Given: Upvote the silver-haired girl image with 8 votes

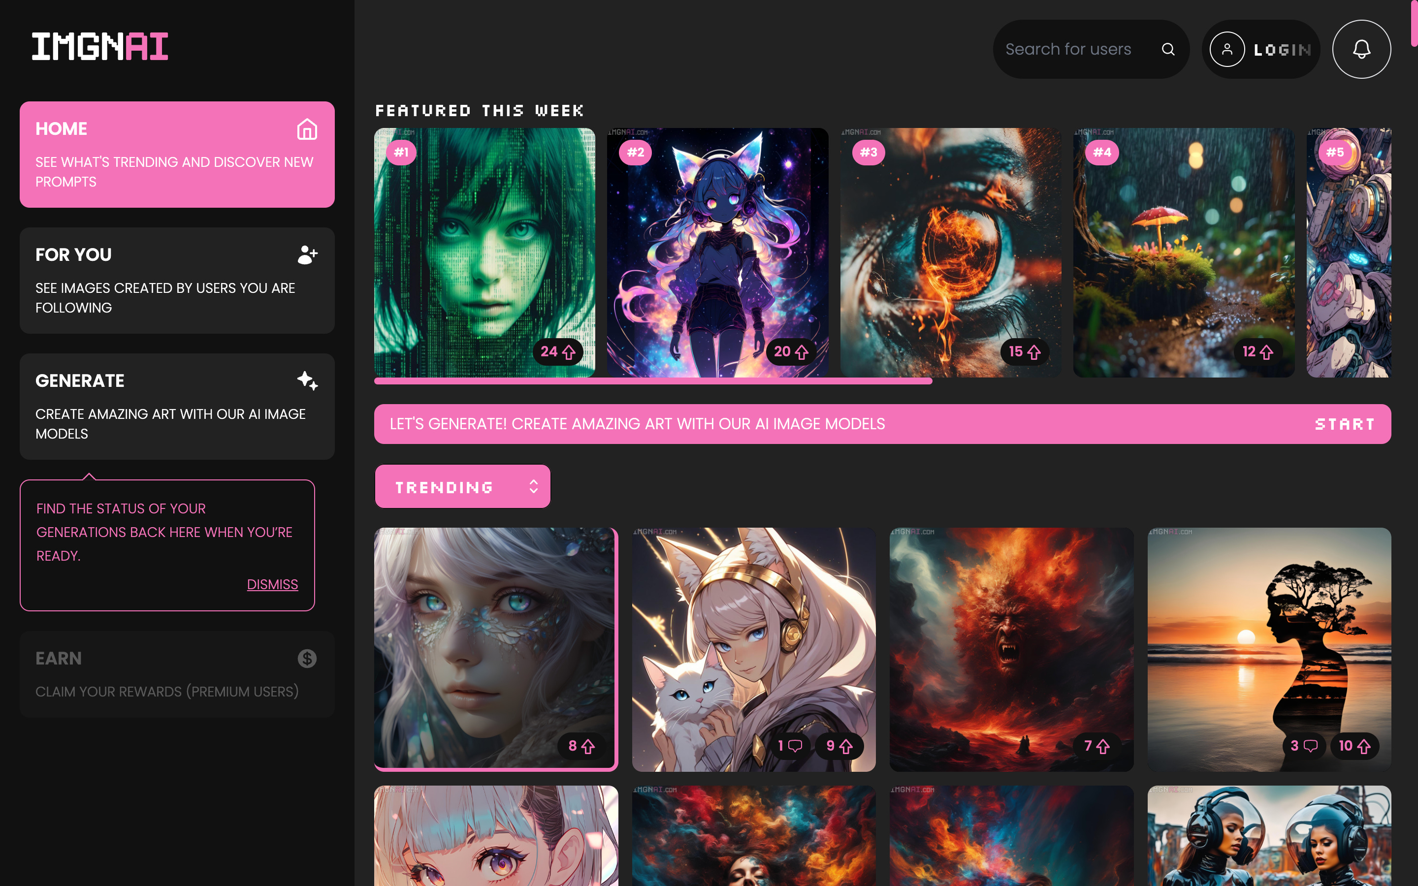Looking at the screenshot, I should pos(581,746).
